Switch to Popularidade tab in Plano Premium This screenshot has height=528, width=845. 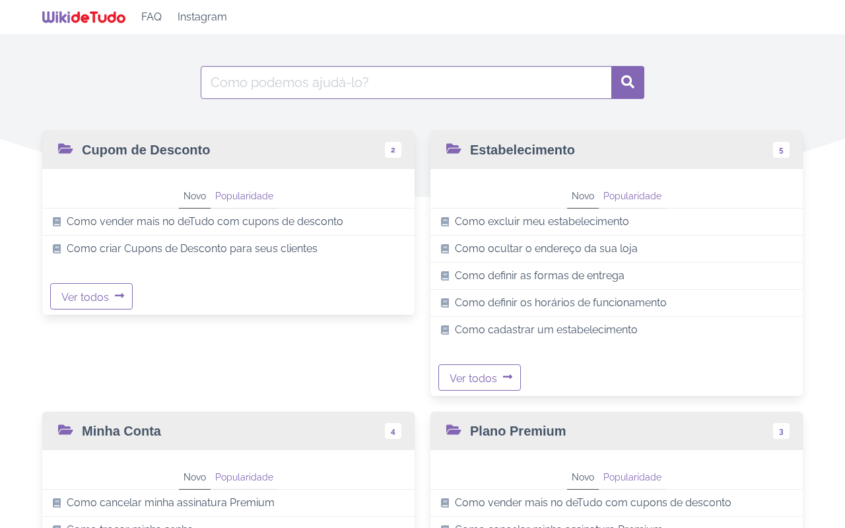632,477
